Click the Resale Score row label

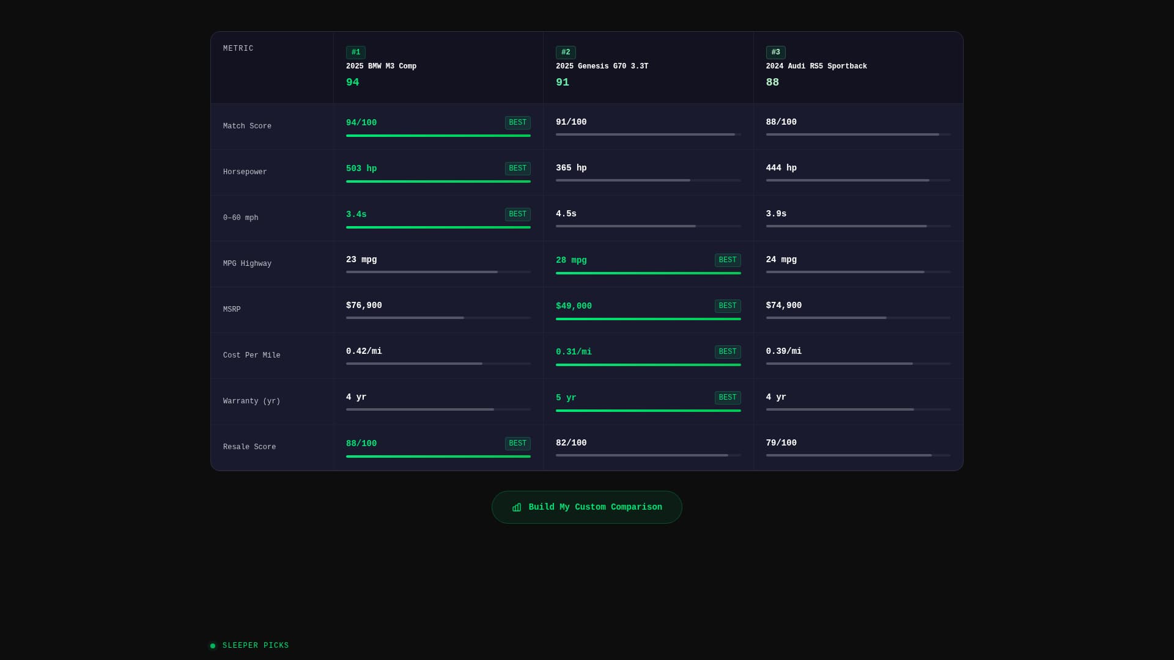coord(249,447)
